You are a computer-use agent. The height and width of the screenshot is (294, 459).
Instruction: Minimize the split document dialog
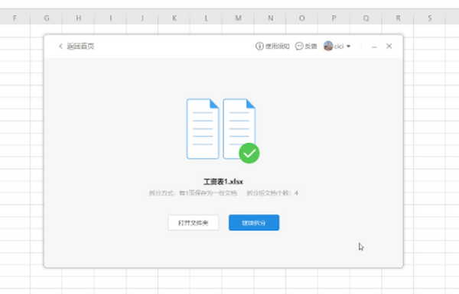pyautogui.click(x=374, y=47)
